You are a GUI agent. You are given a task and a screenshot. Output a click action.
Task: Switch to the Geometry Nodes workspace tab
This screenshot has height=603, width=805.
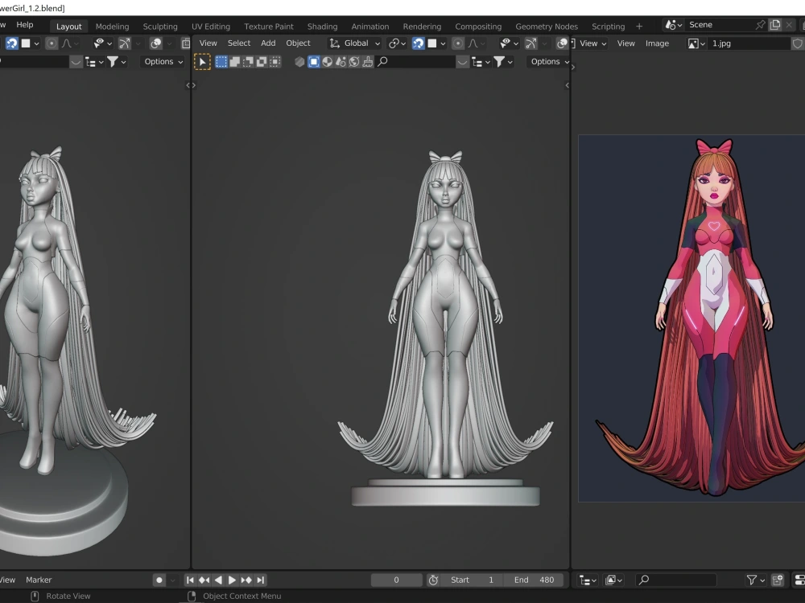click(547, 27)
